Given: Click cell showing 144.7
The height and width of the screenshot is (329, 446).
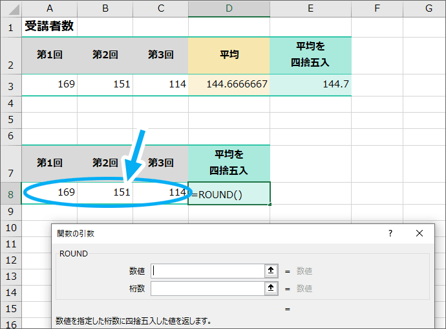Looking at the screenshot, I should point(311,85).
